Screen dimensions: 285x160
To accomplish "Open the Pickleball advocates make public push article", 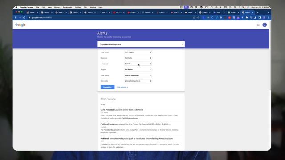I will point(137,138).
